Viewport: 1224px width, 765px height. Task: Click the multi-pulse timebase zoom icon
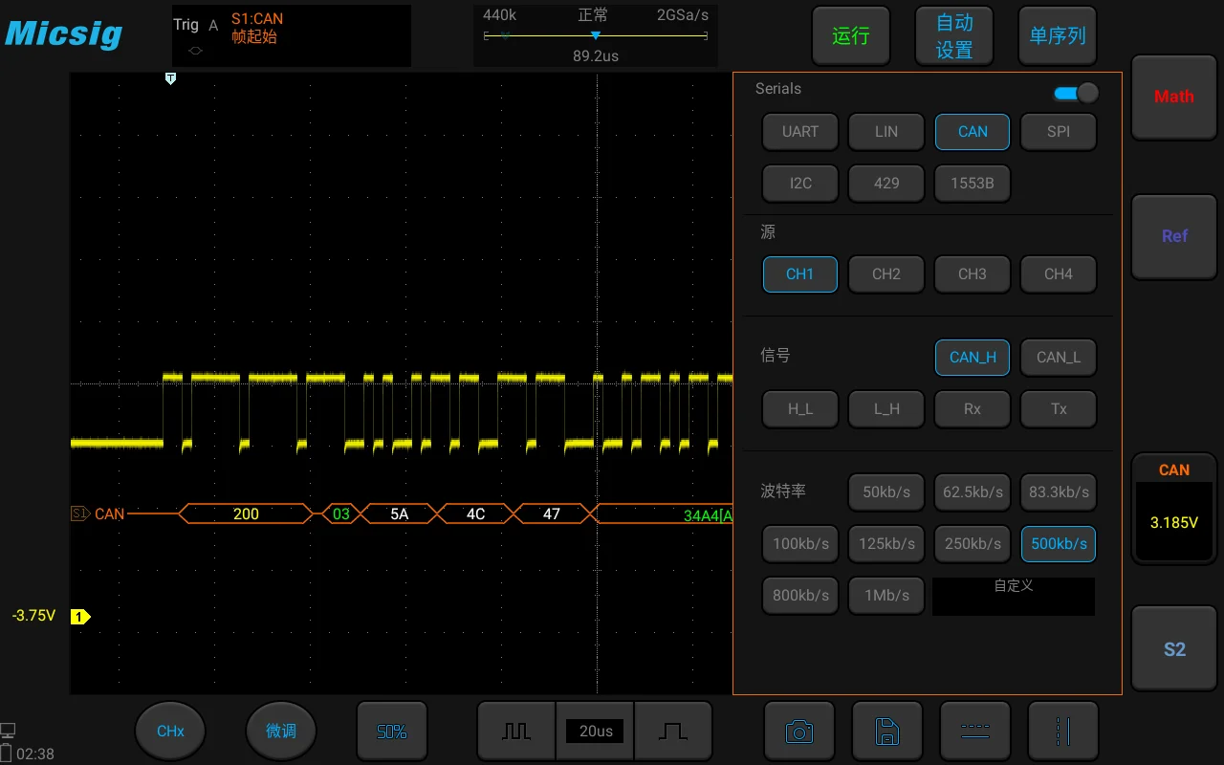[x=516, y=731]
